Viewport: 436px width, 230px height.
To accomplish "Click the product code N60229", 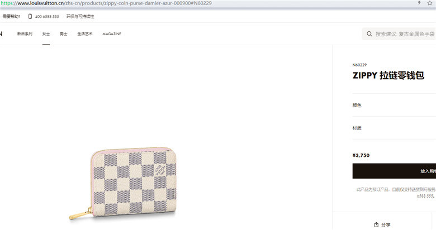I will 359,65.
